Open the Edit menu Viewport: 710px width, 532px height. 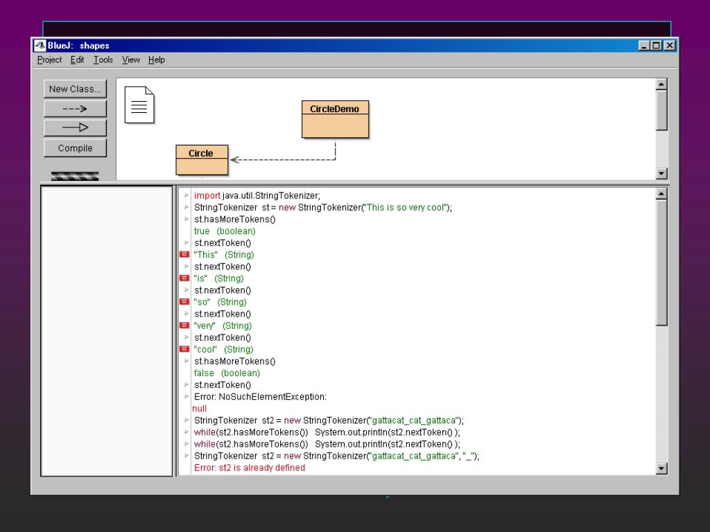78,60
